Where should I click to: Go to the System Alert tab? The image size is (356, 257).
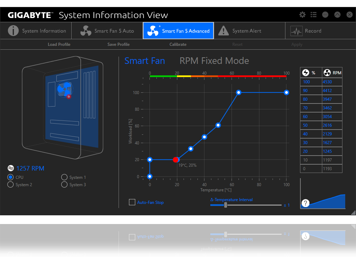coord(240,31)
